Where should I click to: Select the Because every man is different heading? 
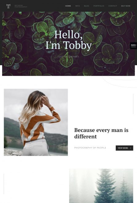(x=101, y=133)
